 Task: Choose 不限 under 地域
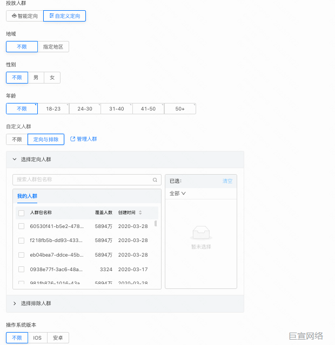[x=22, y=47]
